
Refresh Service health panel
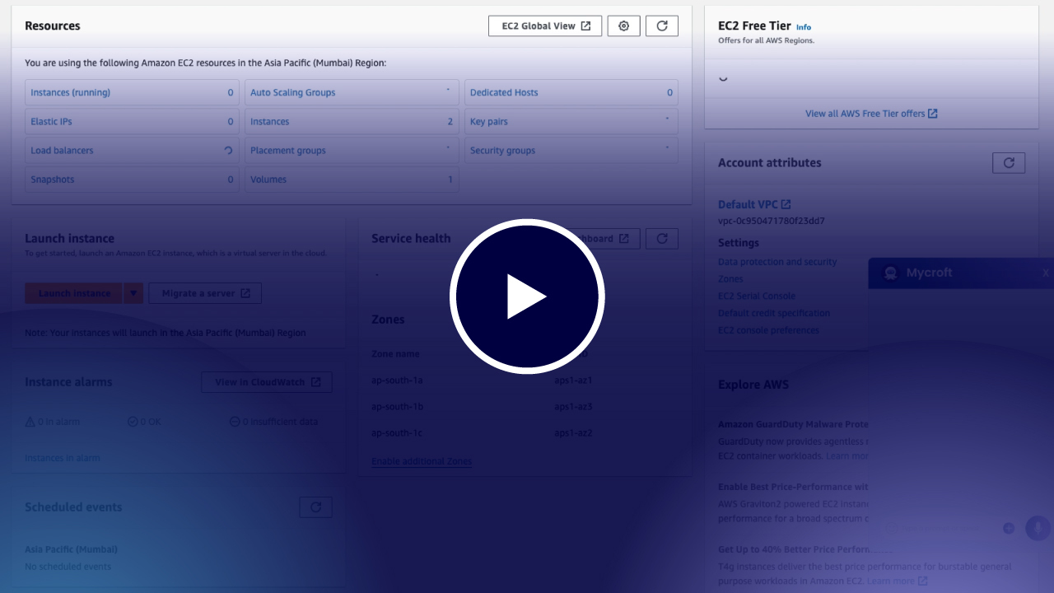pos(662,239)
